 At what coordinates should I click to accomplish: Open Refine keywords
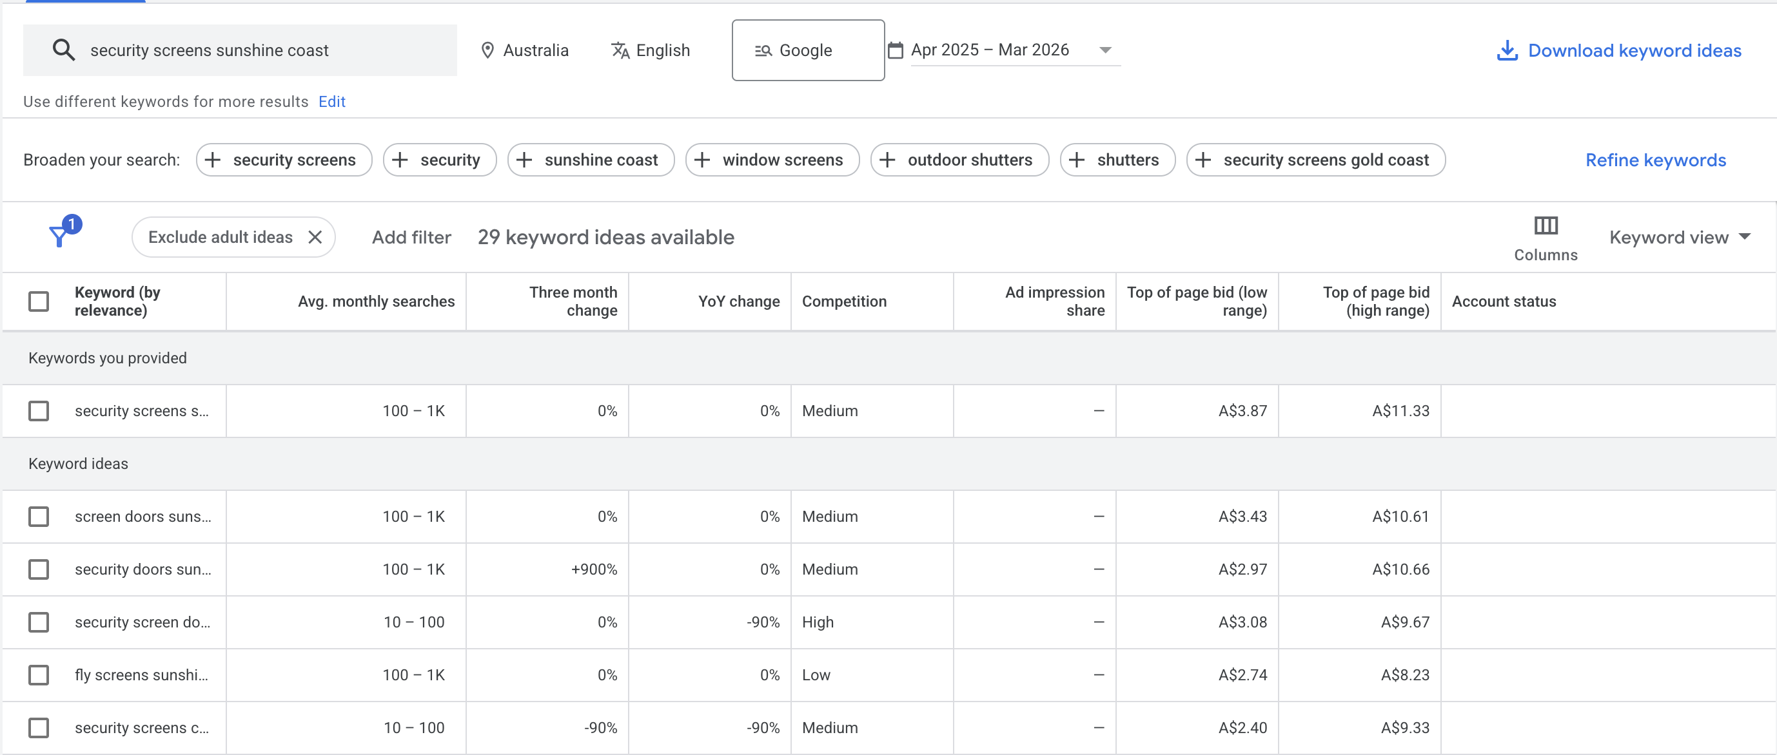(1656, 159)
